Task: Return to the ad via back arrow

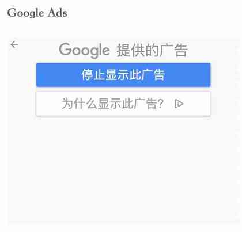Action: (14, 45)
